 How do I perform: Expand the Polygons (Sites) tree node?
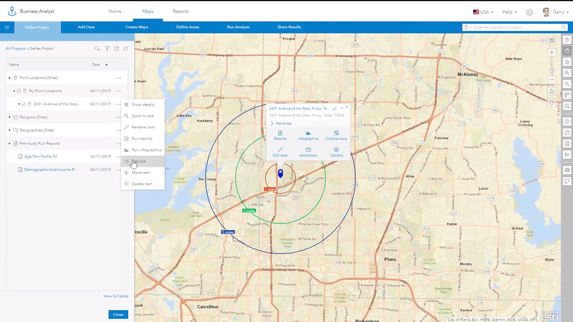click(x=9, y=117)
